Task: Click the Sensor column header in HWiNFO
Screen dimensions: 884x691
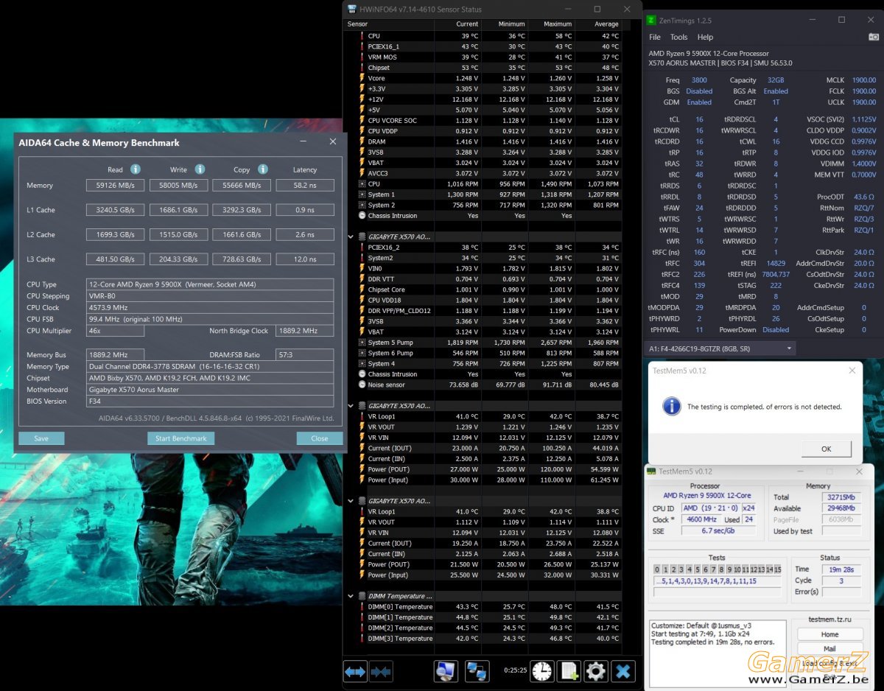Action: [x=390, y=24]
